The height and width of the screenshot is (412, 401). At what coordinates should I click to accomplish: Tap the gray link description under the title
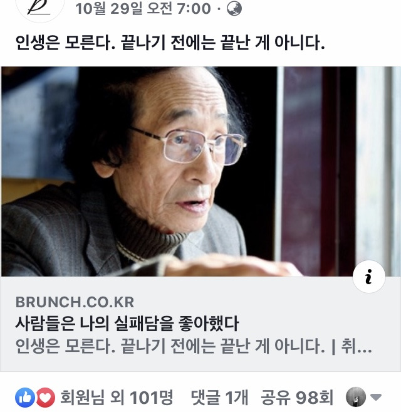click(194, 346)
